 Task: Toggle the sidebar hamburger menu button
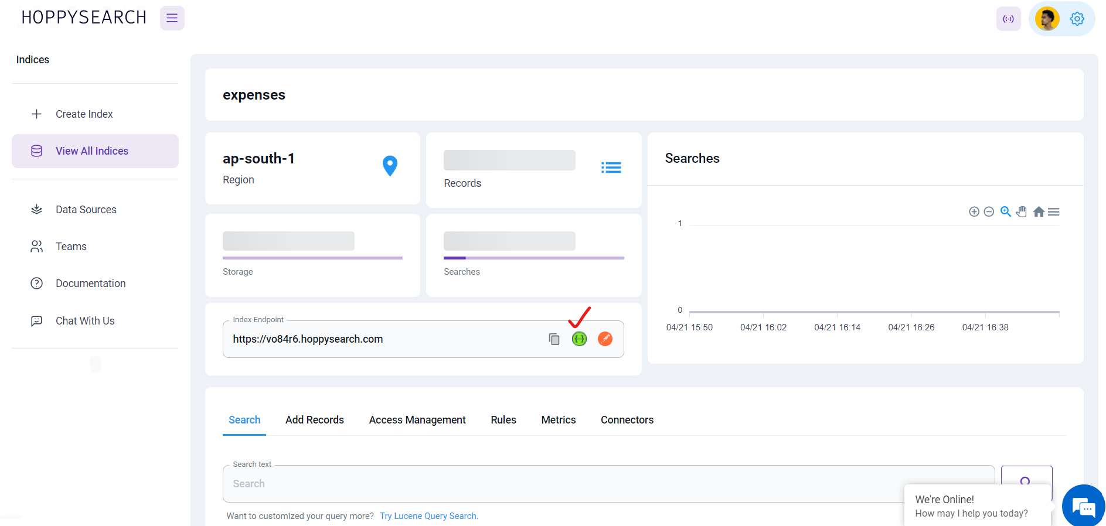172,18
